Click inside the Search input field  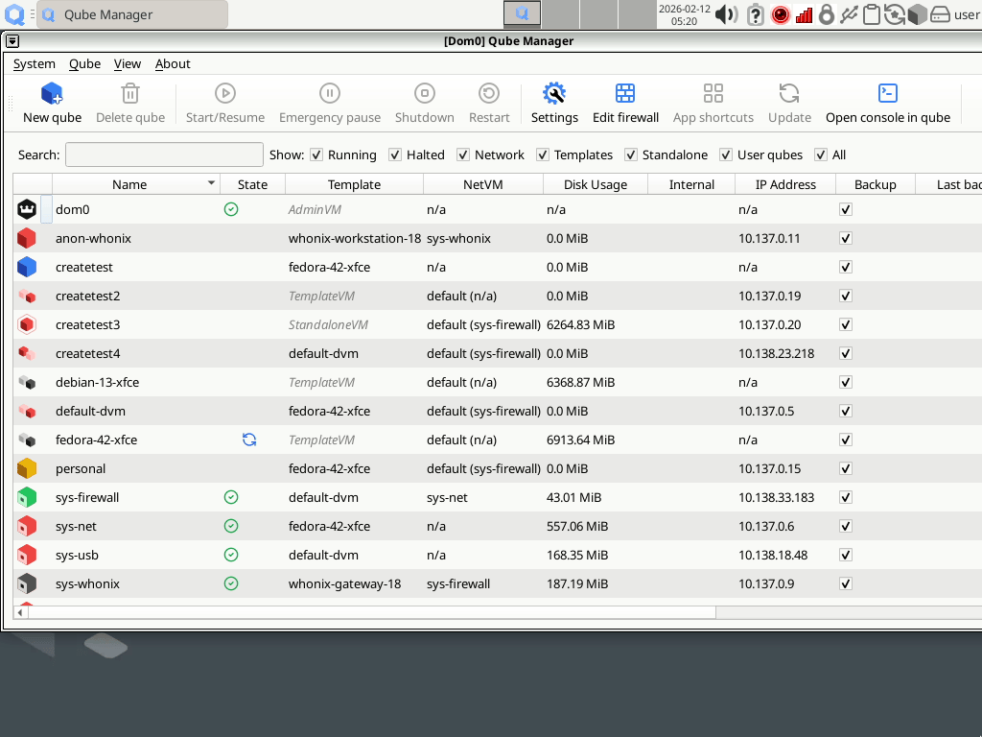(x=164, y=155)
